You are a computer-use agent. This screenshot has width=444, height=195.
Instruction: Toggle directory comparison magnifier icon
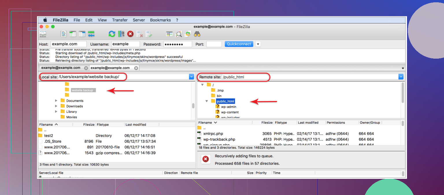[x=179, y=34]
